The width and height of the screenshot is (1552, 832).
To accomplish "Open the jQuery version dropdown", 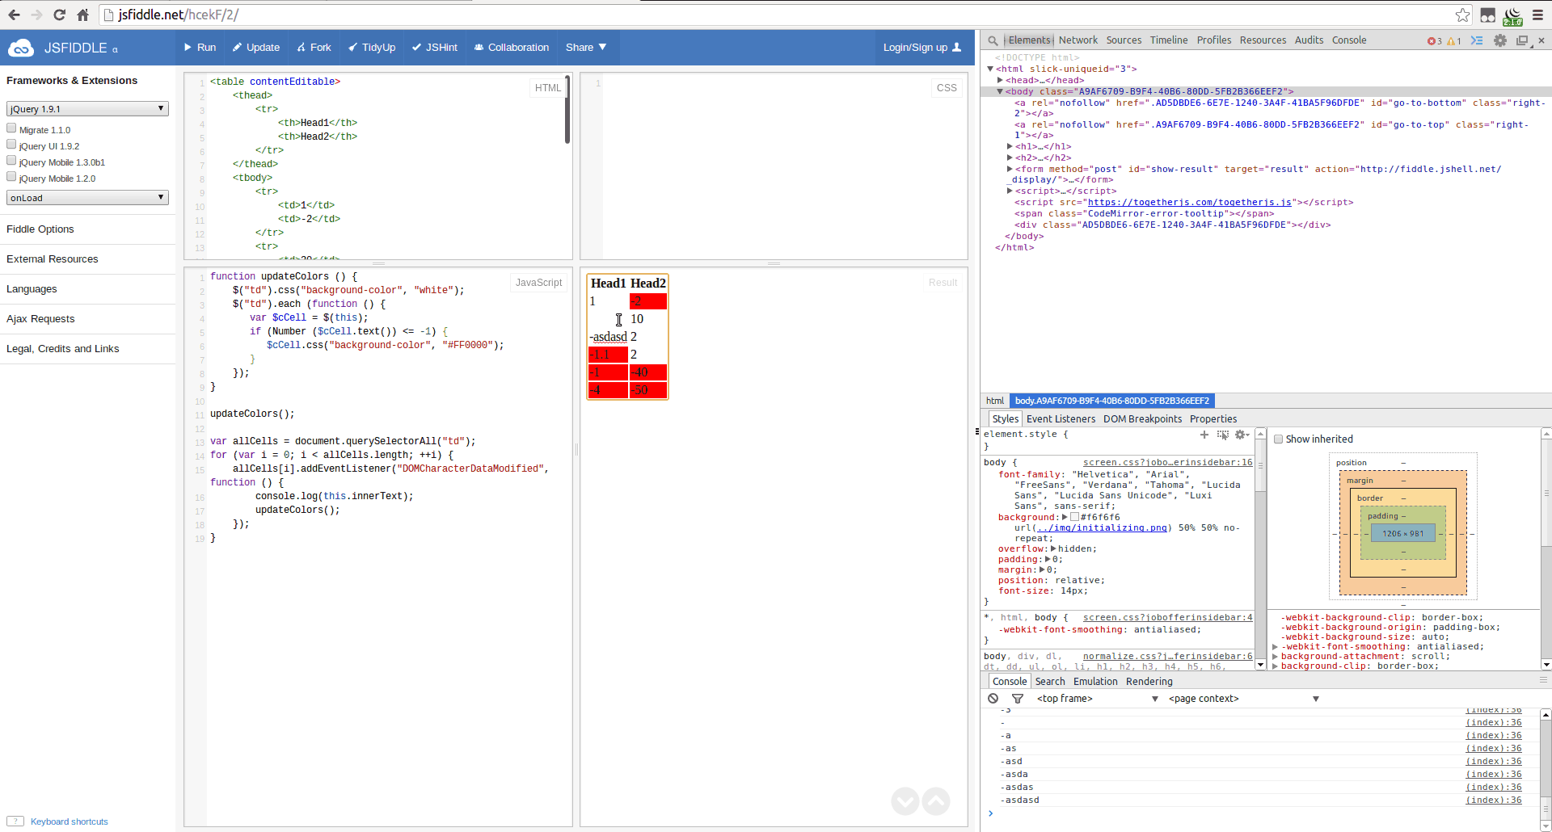I will pyautogui.click(x=86, y=108).
